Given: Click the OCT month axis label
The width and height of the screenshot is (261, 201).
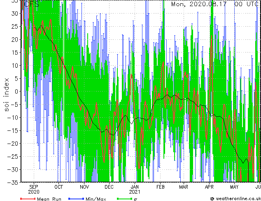Looking at the screenshot, I should pos(59,187).
